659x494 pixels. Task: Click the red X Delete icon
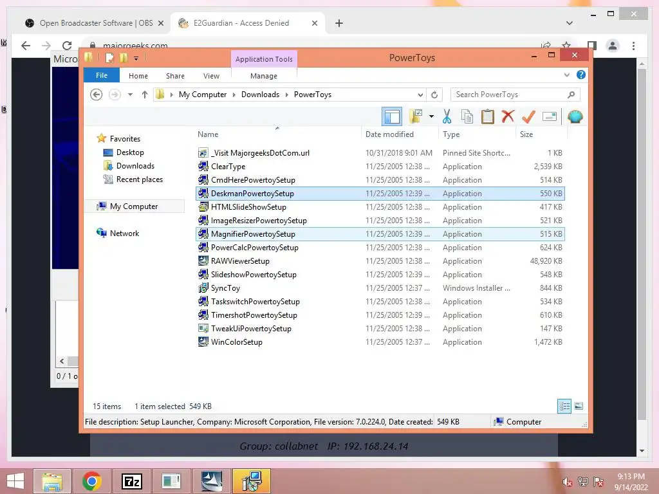point(508,116)
